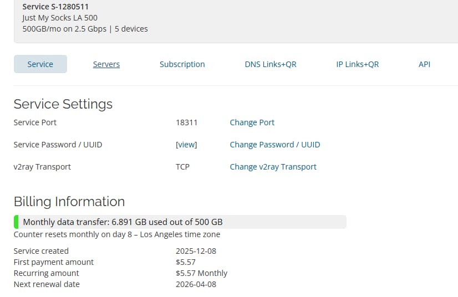
Task: Click the Just My Socks LA 500 plan name
Action: [59, 18]
